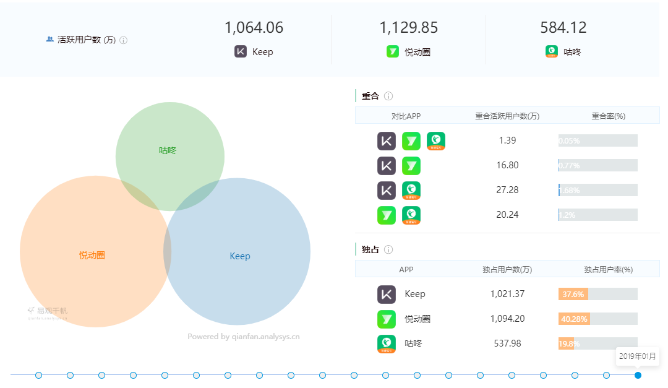Select the earliest point on the timeline
Screen dimensions: 668x388
point(39,375)
